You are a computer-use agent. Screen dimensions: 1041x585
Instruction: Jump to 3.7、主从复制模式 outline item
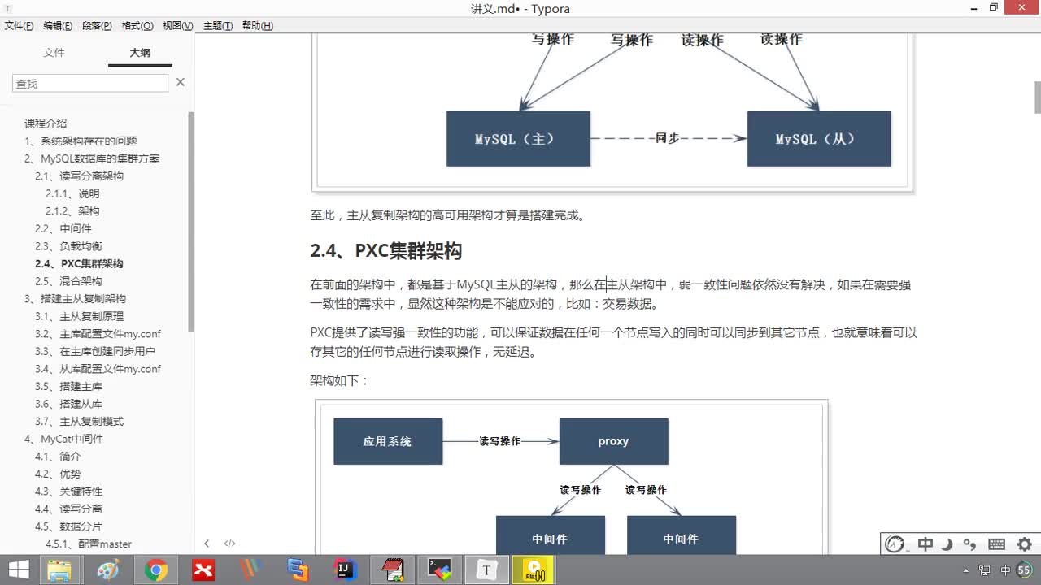pyautogui.click(x=79, y=422)
